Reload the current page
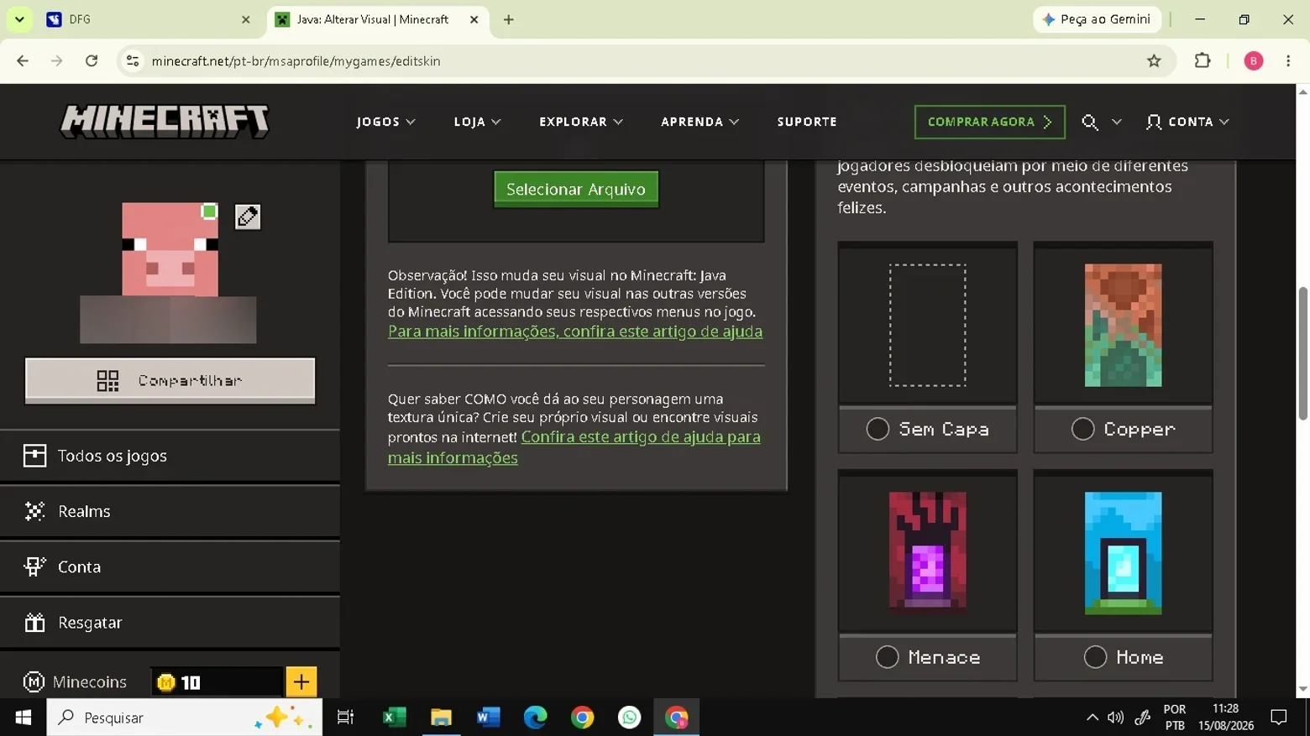Screen dimensions: 1310x736 tap(92, 60)
